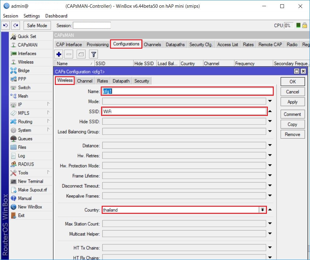The width and height of the screenshot is (310, 260).
Task: Launch New WinBox from sidebar
Action: pos(30,207)
